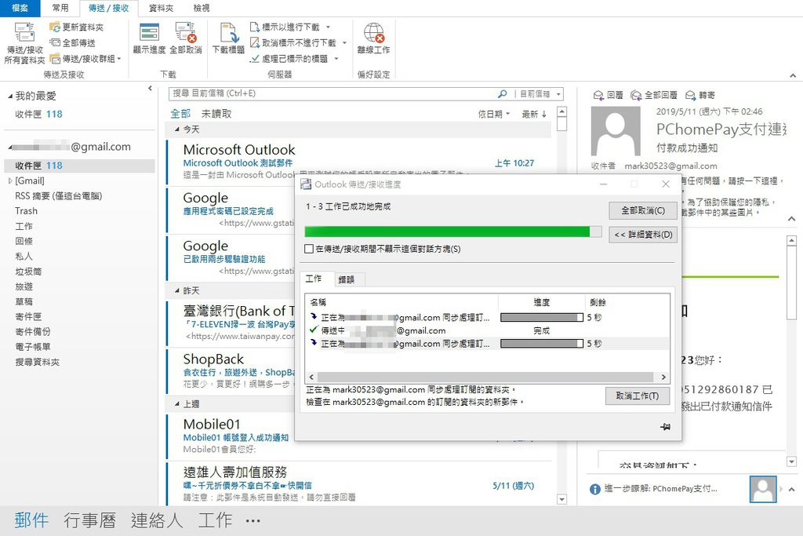Collapse the 今天 message group

tap(177, 129)
